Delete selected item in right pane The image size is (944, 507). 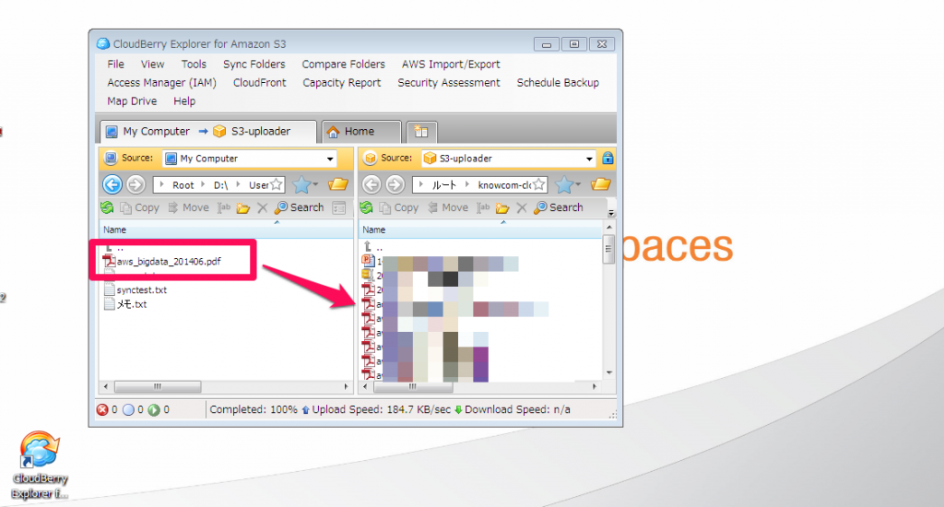click(522, 207)
